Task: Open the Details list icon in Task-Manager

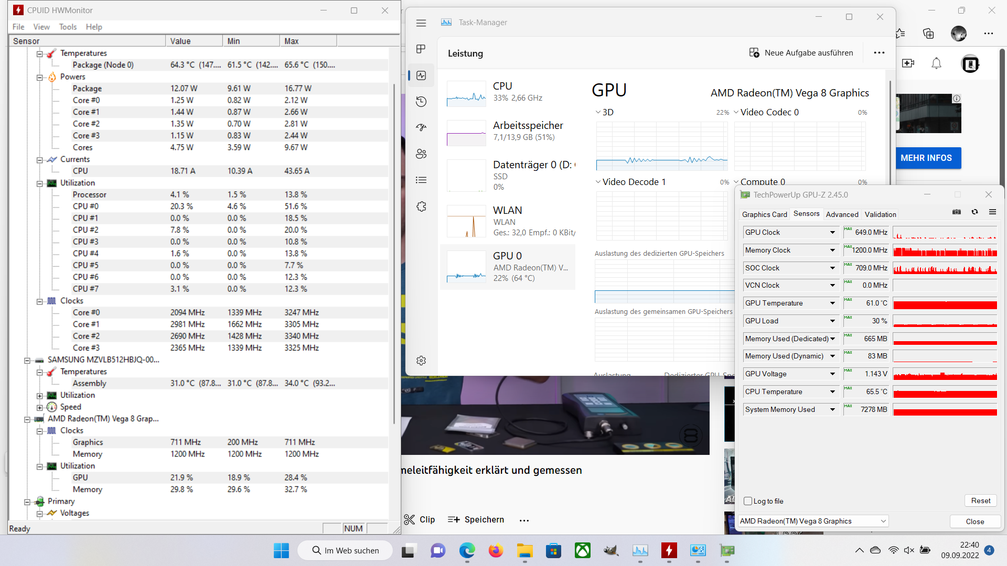Action: click(421, 180)
